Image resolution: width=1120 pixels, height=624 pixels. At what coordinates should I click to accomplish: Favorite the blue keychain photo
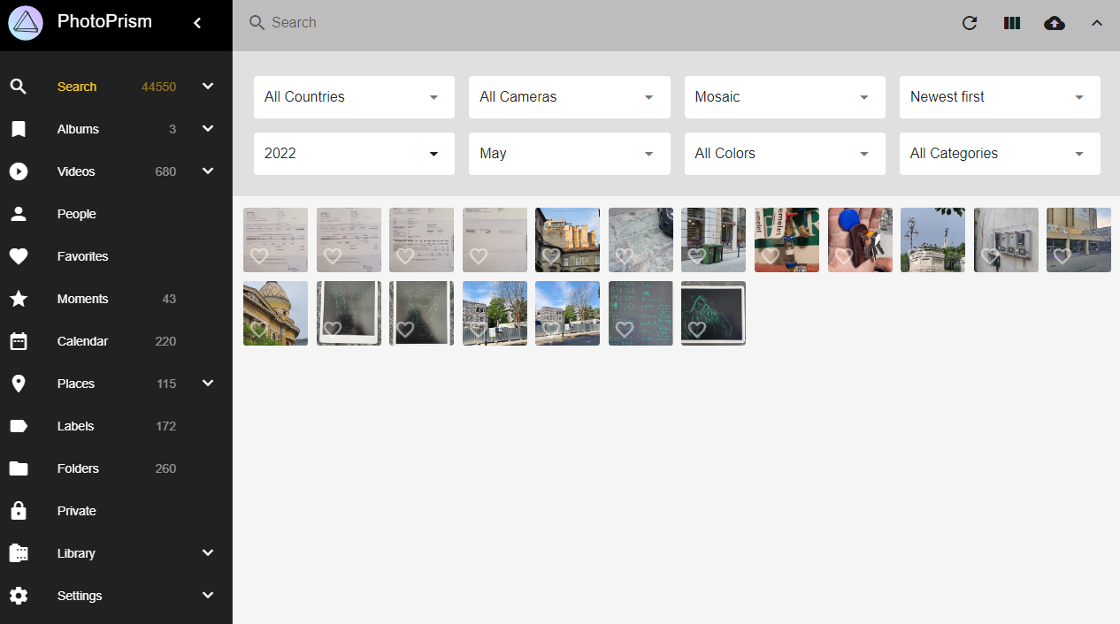pos(842,256)
